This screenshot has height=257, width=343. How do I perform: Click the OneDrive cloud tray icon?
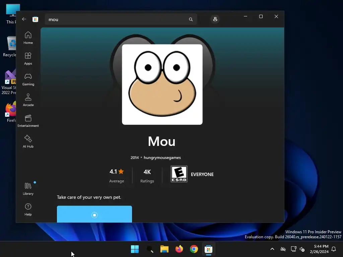283,249
